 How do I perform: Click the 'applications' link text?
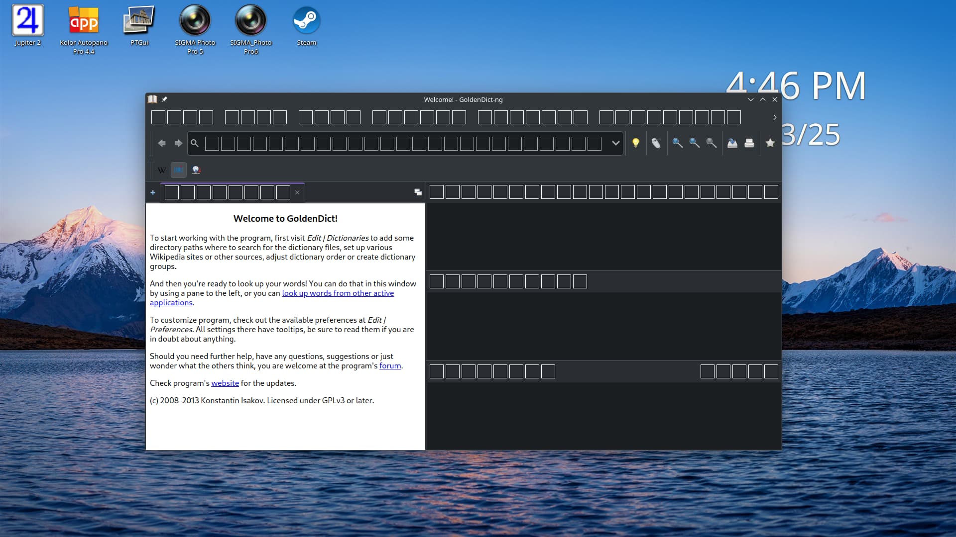pyautogui.click(x=171, y=303)
